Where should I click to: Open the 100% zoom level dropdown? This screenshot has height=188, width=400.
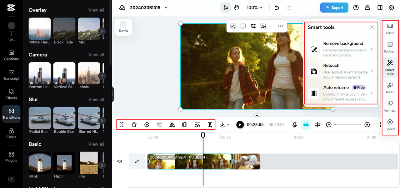point(255,7)
